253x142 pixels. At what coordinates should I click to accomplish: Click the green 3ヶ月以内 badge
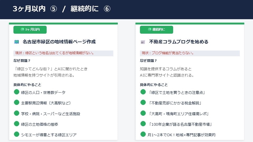(x=30, y=30)
